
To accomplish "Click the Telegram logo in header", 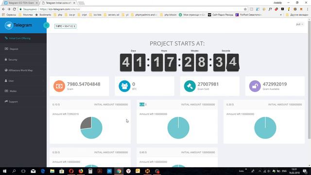I will (x=18, y=25).
